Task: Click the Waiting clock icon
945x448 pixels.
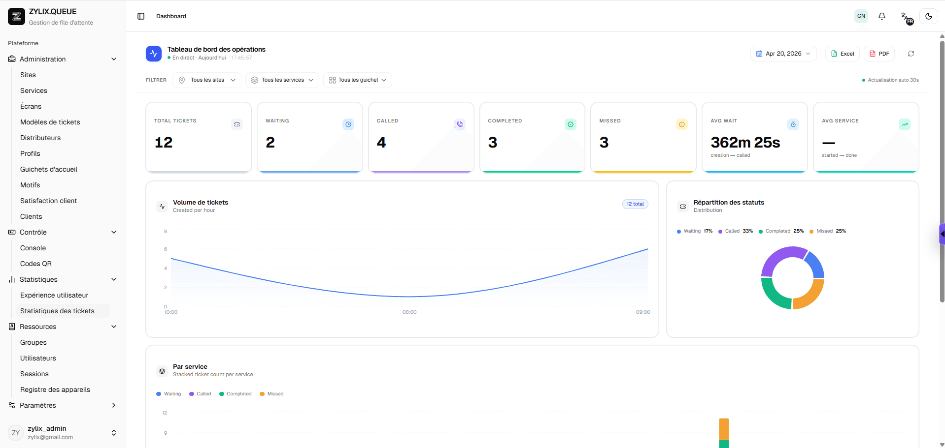Action: pyautogui.click(x=348, y=124)
